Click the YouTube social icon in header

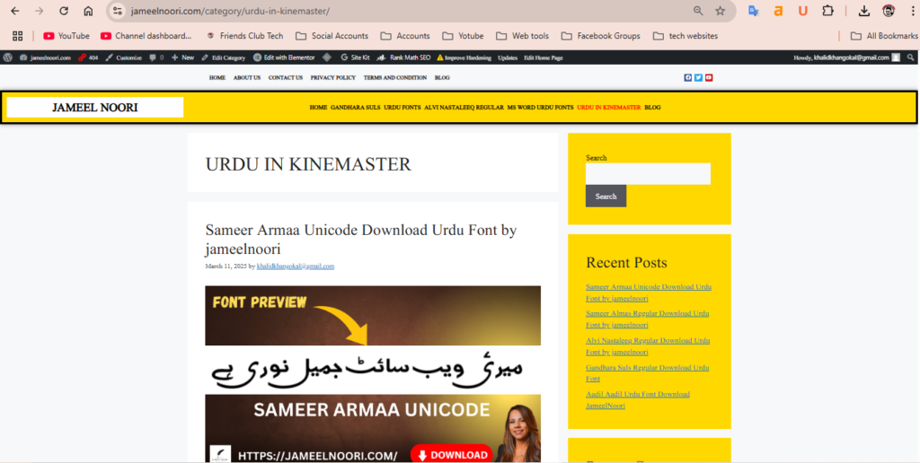pyautogui.click(x=709, y=78)
